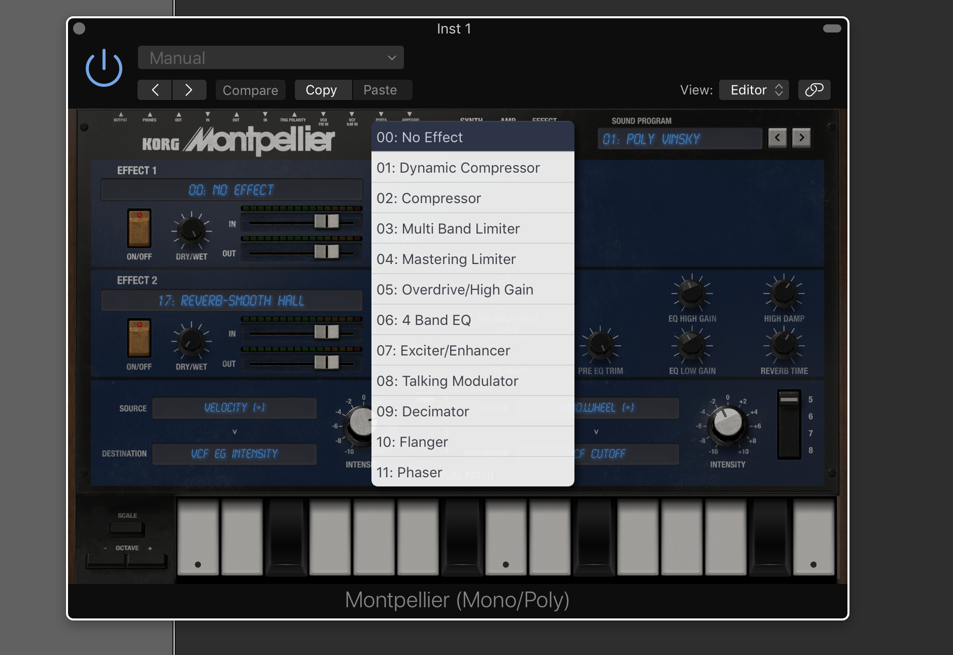The width and height of the screenshot is (953, 655).
Task: Play the middle white key with dot
Action: (506, 536)
